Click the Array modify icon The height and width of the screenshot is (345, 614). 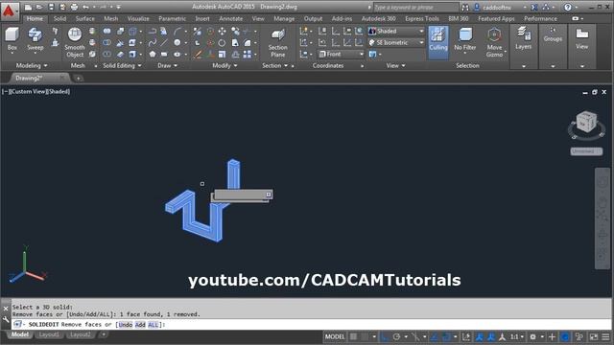click(248, 55)
